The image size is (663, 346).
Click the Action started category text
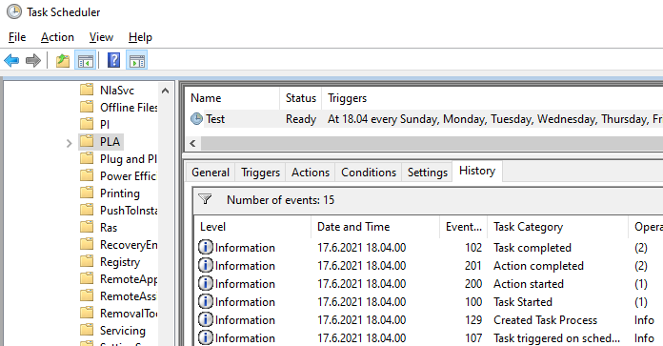[x=529, y=284]
